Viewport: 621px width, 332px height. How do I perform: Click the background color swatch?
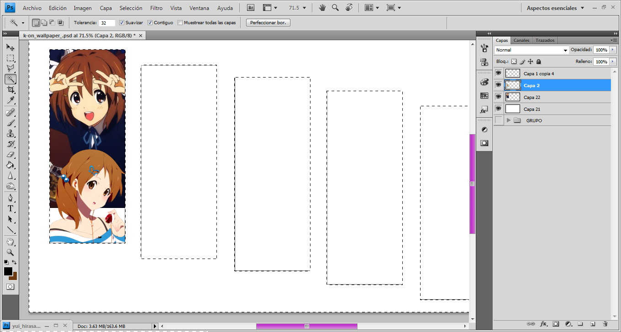point(14,277)
